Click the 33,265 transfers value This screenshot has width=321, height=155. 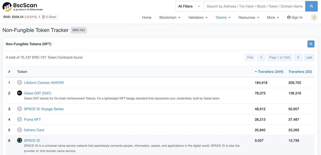[x=294, y=130]
